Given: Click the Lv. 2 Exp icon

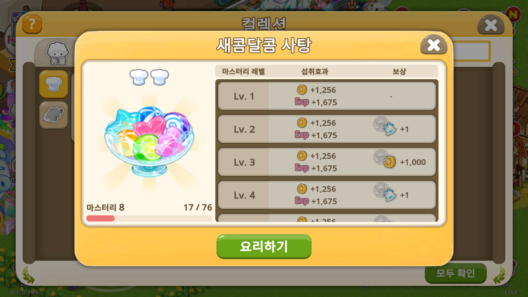Looking at the screenshot, I should [302, 135].
